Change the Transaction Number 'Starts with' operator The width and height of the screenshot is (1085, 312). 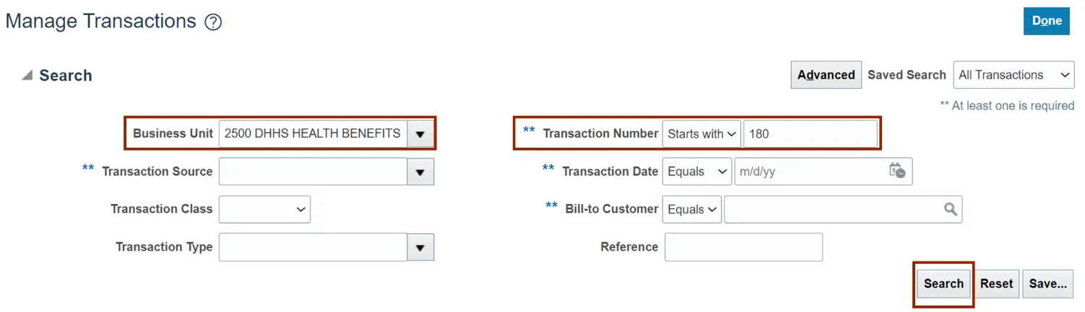click(701, 134)
